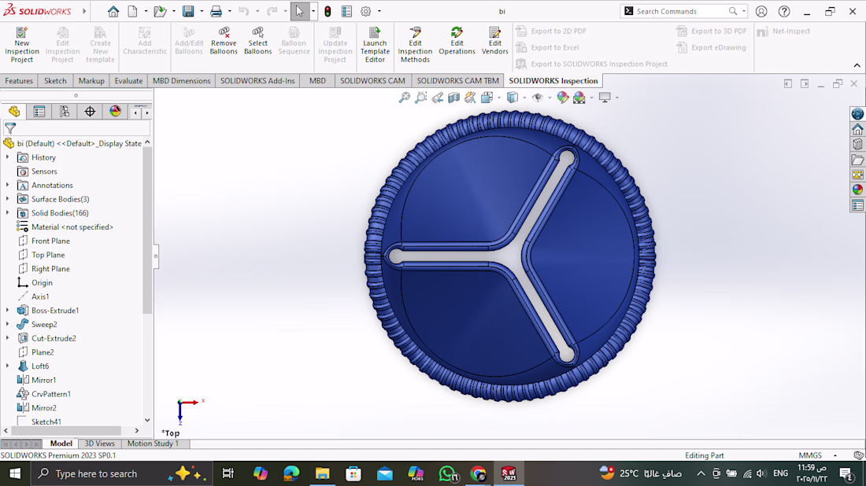Click the feature tree filter icon

point(10,128)
